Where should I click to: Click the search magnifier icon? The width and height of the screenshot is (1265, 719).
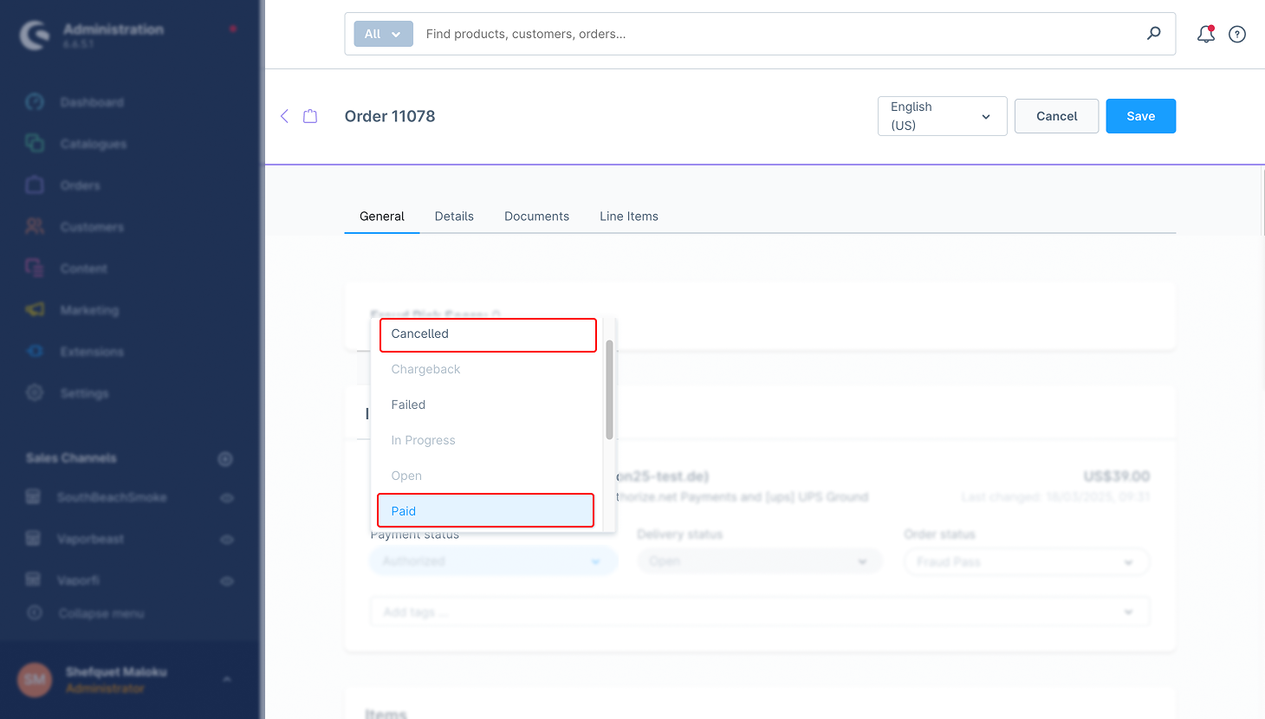(1153, 34)
